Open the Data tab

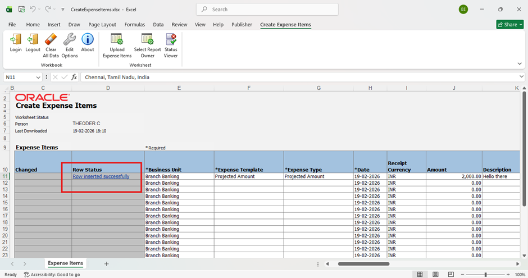pyautogui.click(x=158, y=25)
